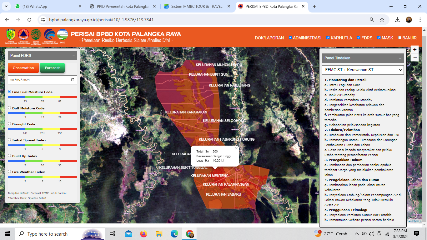This screenshot has width=427, height=240.
Task: Open the notification center icon
Action: pos(417,234)
